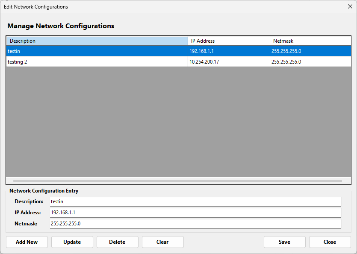Image resolution: width=357 pixels, height=254 pixels.
Task: Click the netmask cell in the testin row
Action: (310, 51)
